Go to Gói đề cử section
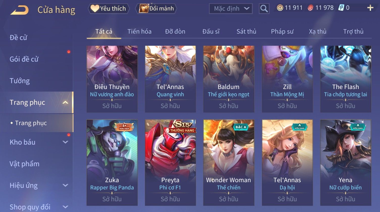 pos(24,59)
